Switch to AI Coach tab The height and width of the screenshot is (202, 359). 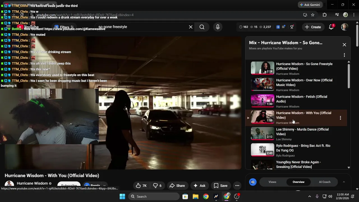(325, 182)
